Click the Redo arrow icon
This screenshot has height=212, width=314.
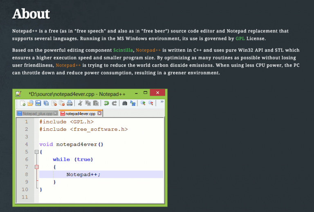click(x=114, y=103)
